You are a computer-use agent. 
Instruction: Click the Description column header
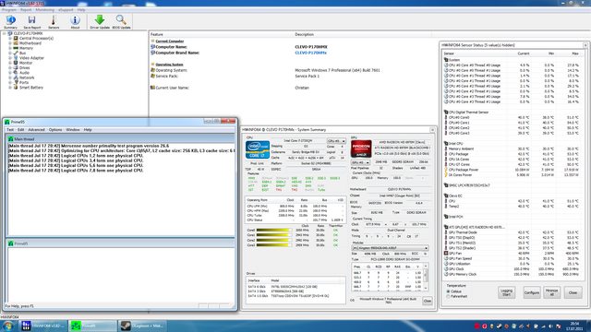point(304,34)
